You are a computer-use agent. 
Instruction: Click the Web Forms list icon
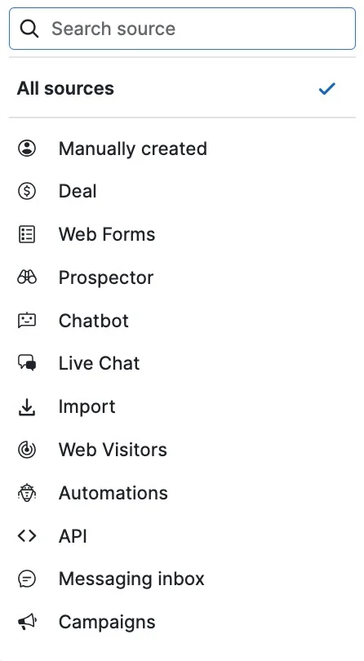pos(27,234)
